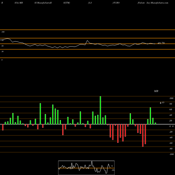Click the '(5,5' parameter text in header
Image resolution: width=175 pixels, height=175 pixels.
point(90,3)
